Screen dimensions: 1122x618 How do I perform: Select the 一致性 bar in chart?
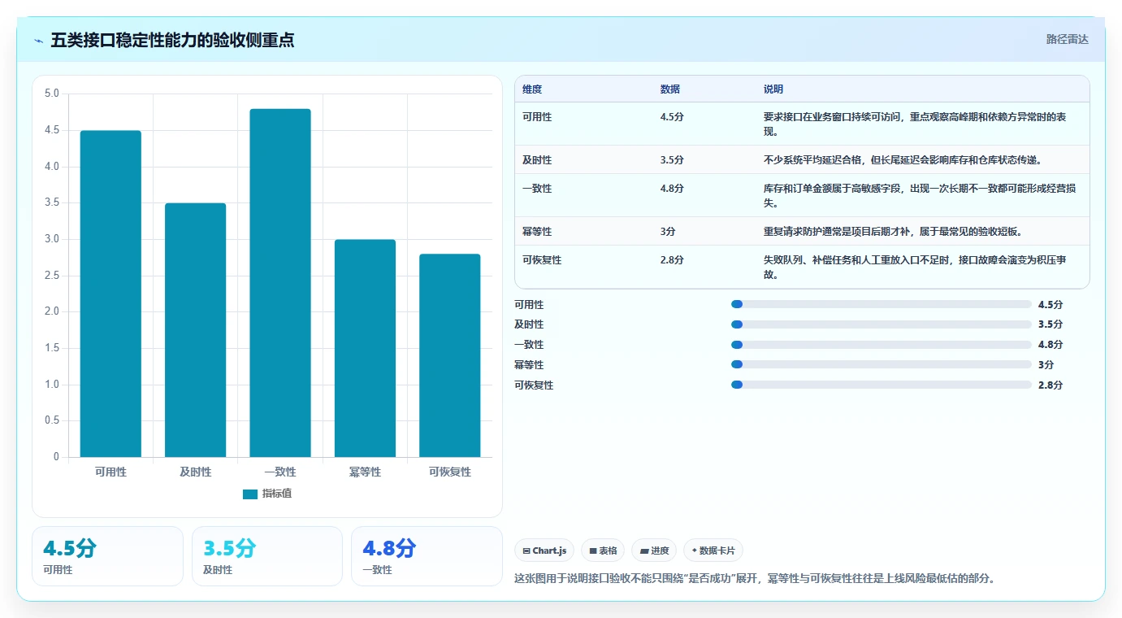point(280,283)
